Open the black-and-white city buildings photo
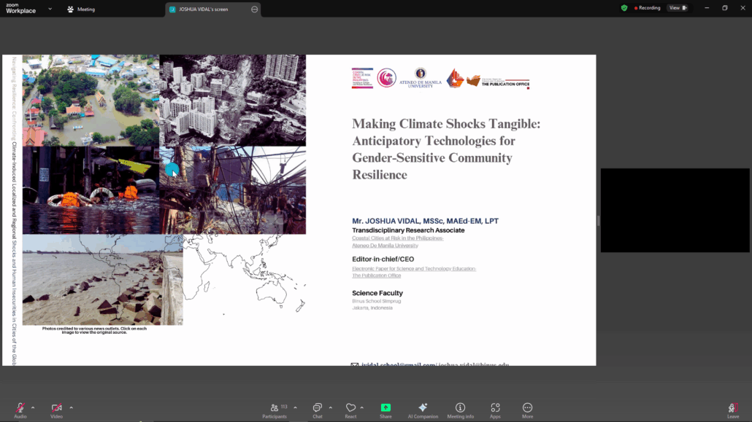Viewport: 752px width, 422px height. pyautogui.click(x=233, y=100)
